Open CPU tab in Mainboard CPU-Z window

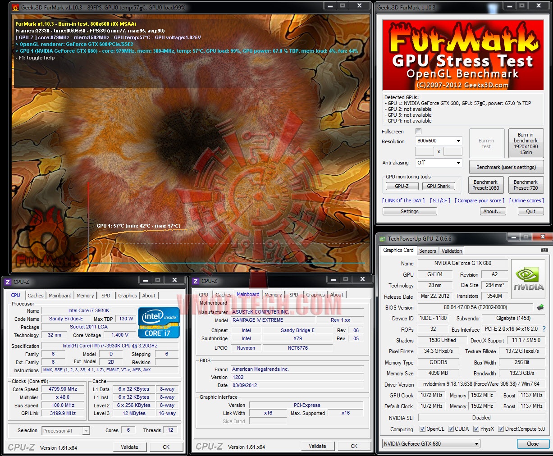204,295
